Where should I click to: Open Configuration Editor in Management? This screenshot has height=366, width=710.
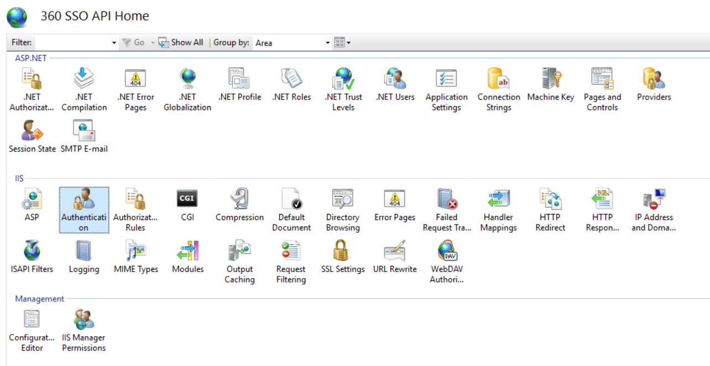pyautogui.click(x=32, y=320)
